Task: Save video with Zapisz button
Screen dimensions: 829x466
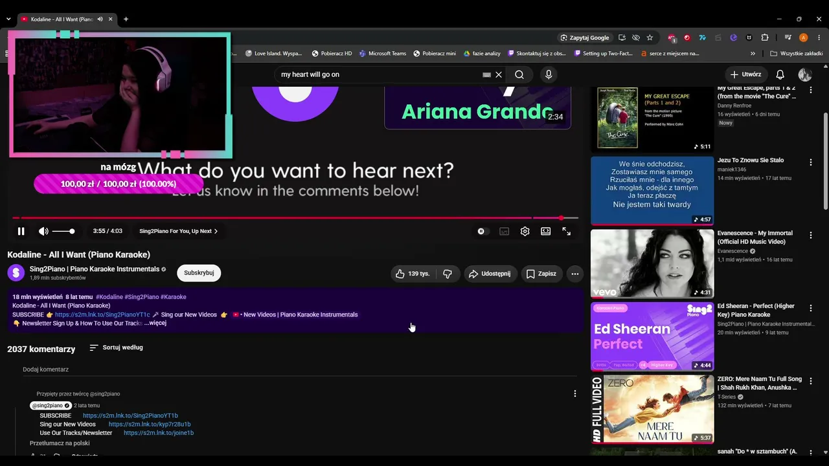Action: coord(541,274)
